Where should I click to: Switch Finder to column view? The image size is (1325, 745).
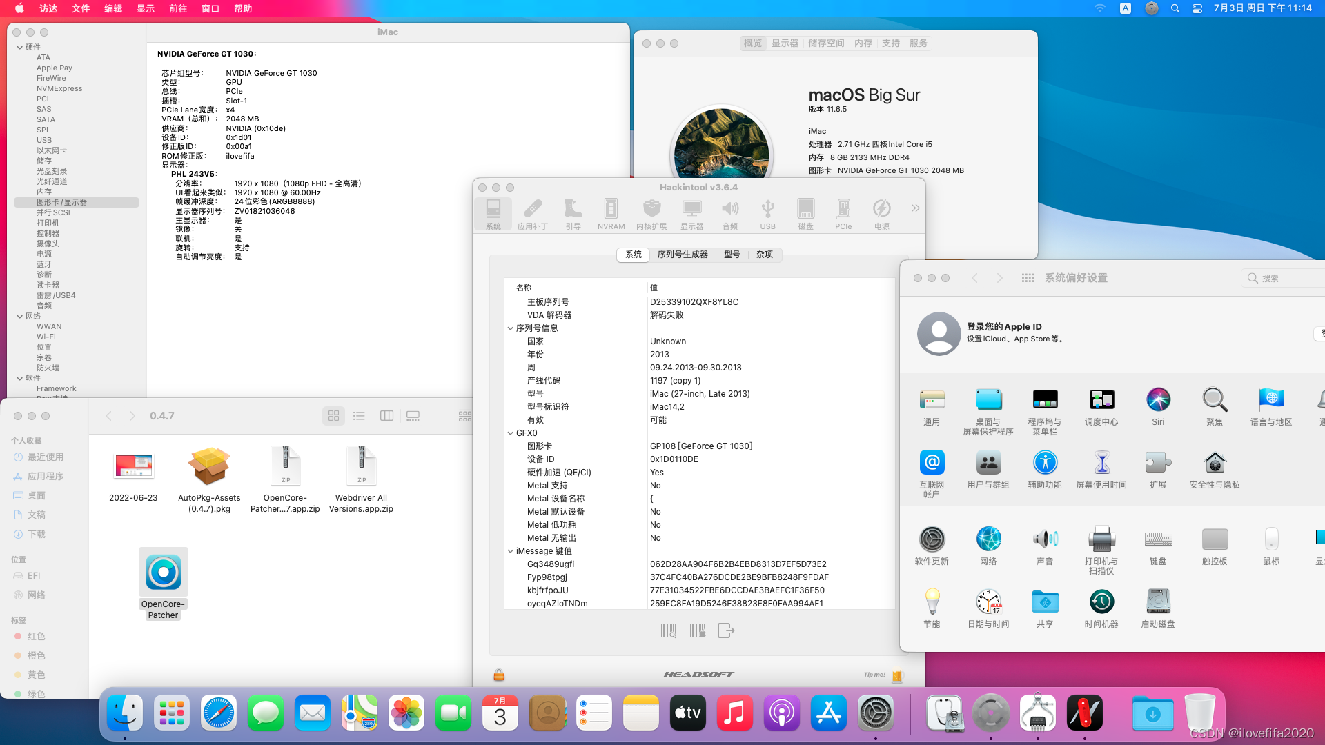coord(386,416)
